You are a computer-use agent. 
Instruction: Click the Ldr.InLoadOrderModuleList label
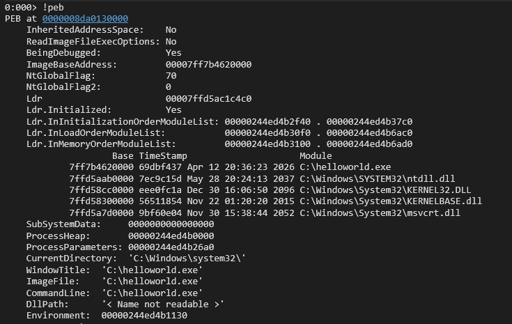pyautogui.click(x=95, y=132)
